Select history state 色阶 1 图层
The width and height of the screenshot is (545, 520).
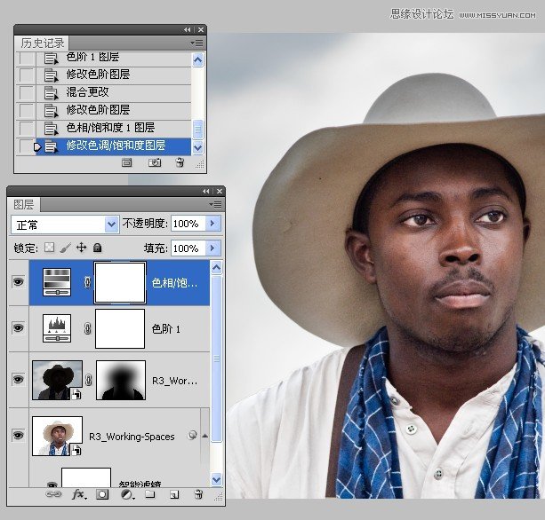tap(113, 58)
